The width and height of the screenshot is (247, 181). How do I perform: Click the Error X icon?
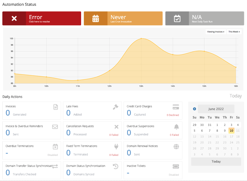tap(14, 18)
